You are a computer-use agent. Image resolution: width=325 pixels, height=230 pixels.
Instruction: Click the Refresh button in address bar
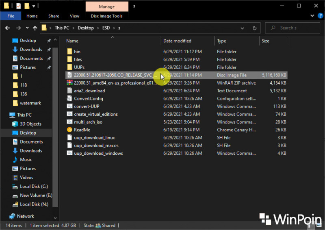click(x=254, y=28)
